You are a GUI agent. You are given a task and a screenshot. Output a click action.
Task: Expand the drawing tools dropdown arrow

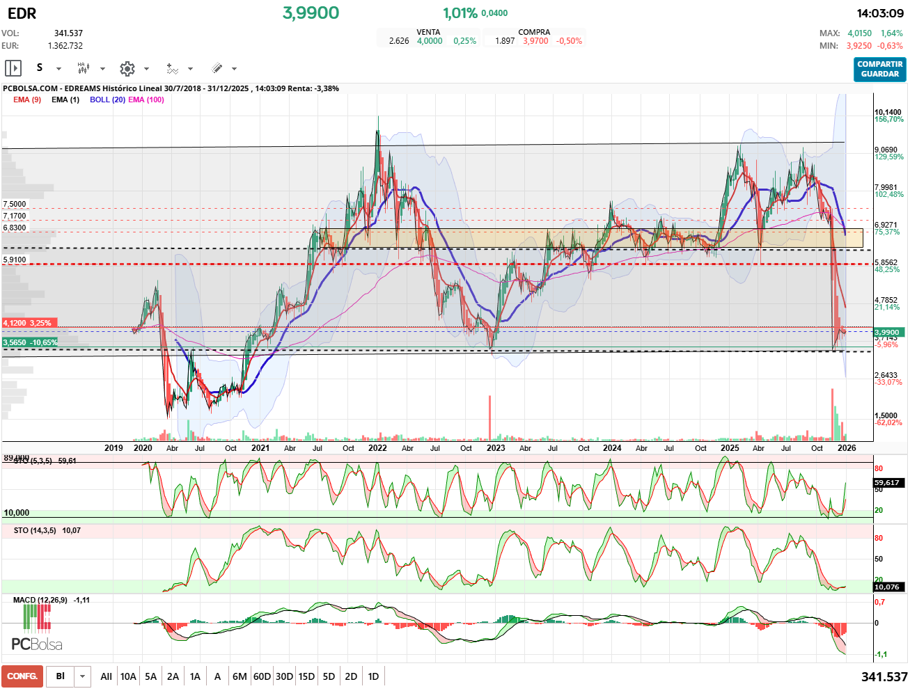(234, 69)
